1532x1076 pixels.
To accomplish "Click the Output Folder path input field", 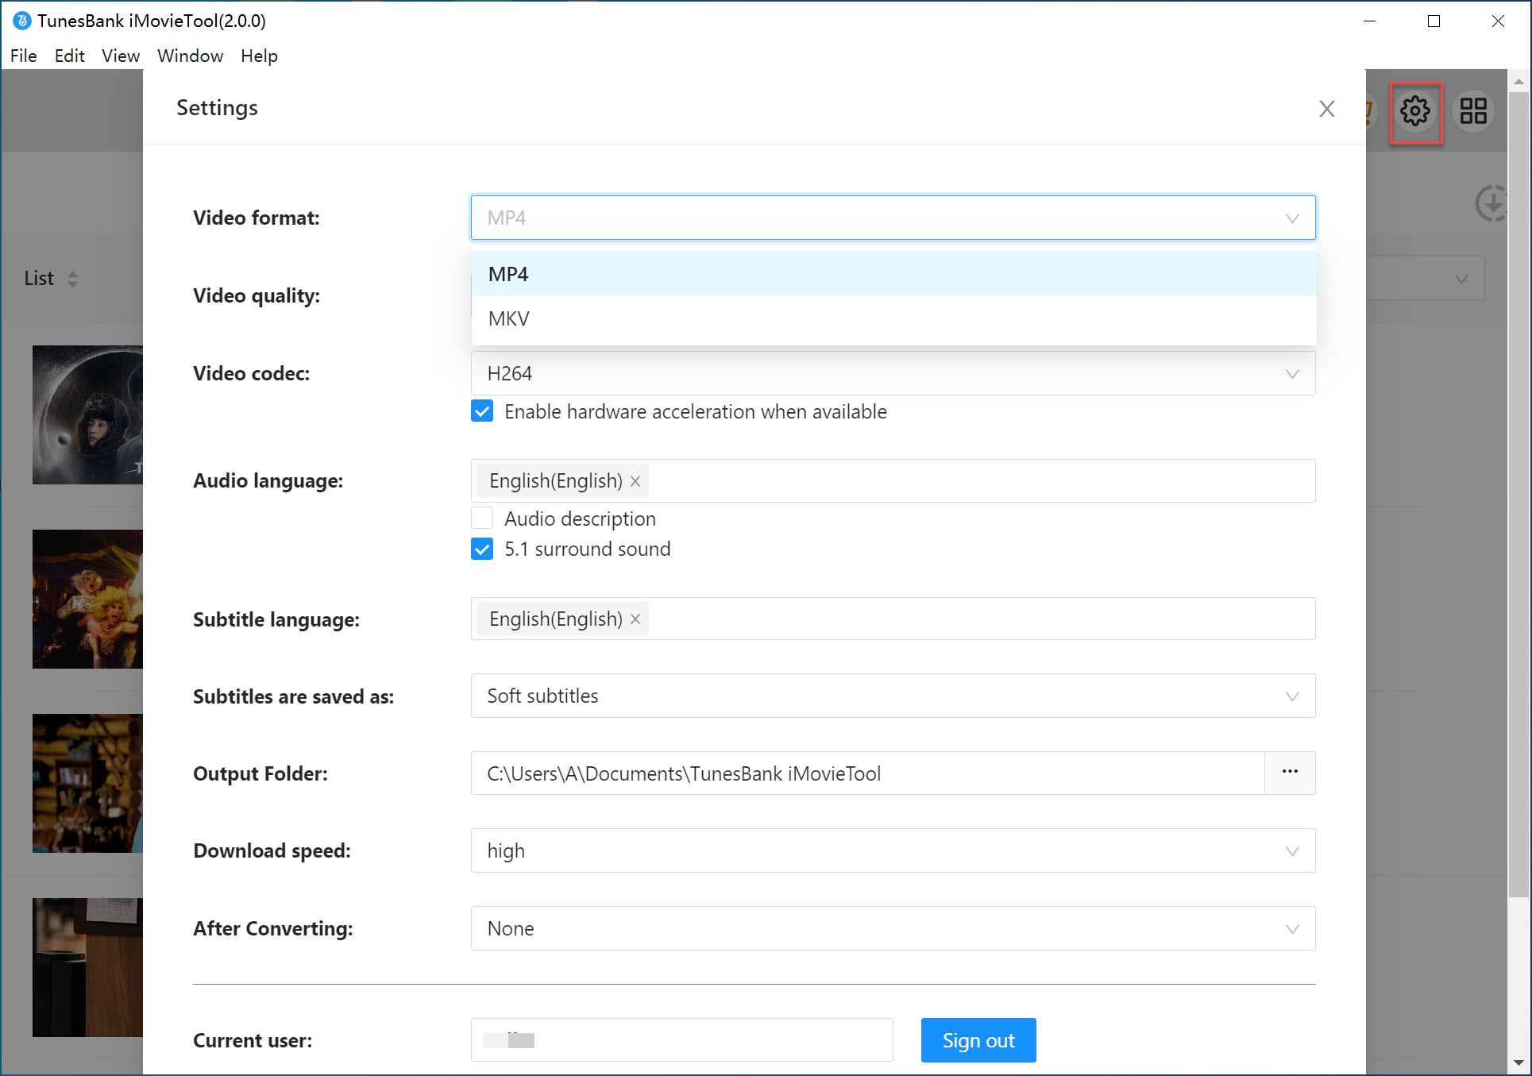I will (x=868, y=773).
